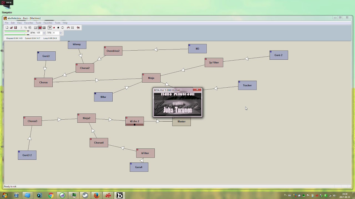Click the red spider-like toolbar icon

[x=78, y=28]
